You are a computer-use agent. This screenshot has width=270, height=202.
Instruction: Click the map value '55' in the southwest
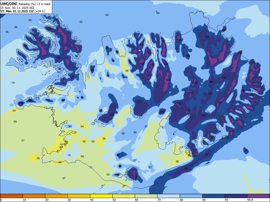[84, 142]
